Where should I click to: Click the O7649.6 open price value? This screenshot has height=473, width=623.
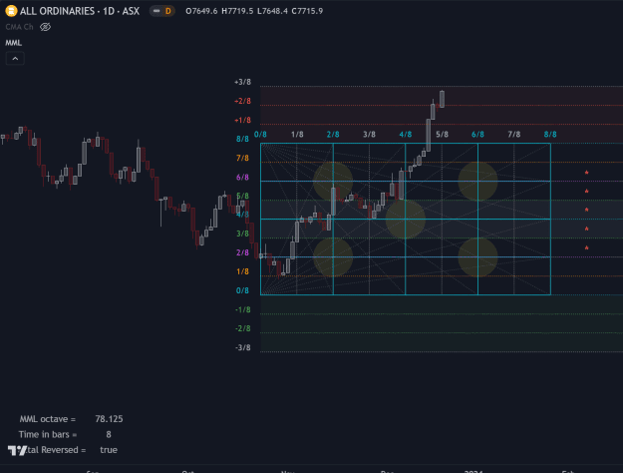[201, 11]
